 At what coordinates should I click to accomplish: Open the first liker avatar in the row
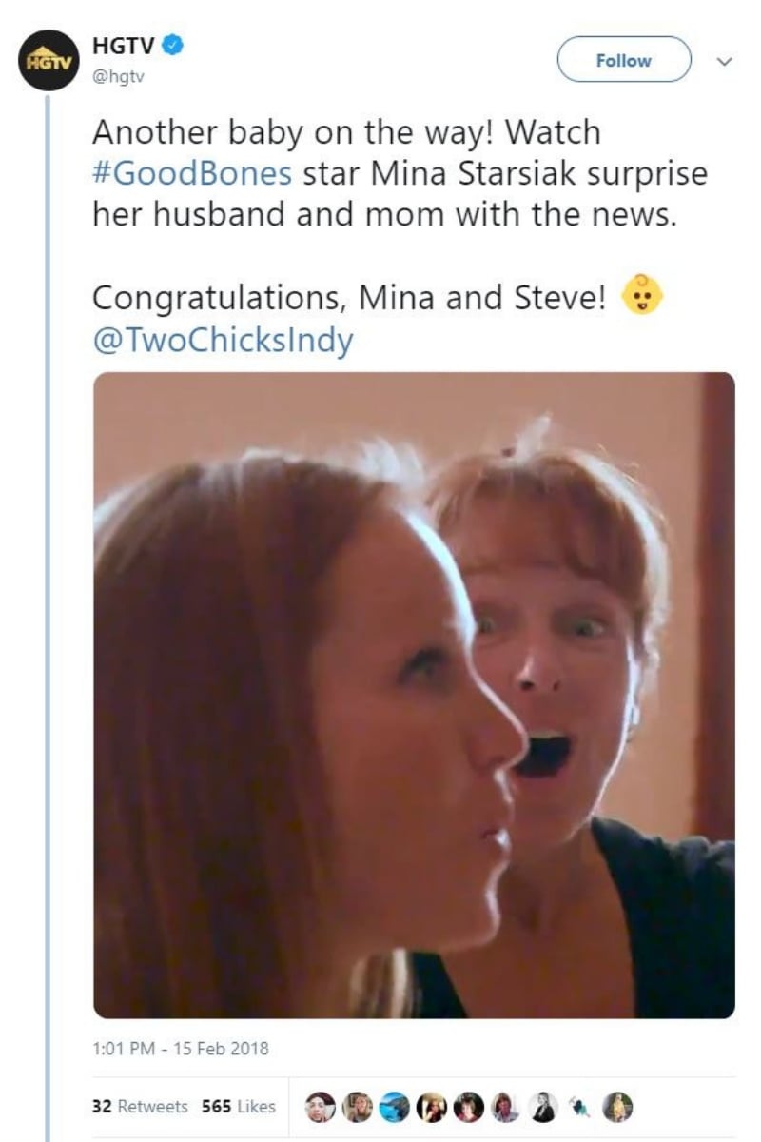click(321, 1106)
